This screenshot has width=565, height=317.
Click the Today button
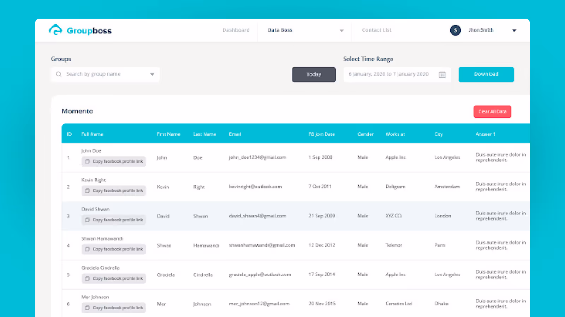click(314, 74)
